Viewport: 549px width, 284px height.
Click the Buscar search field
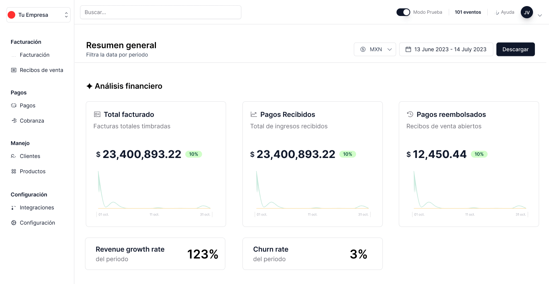(160, 12)
